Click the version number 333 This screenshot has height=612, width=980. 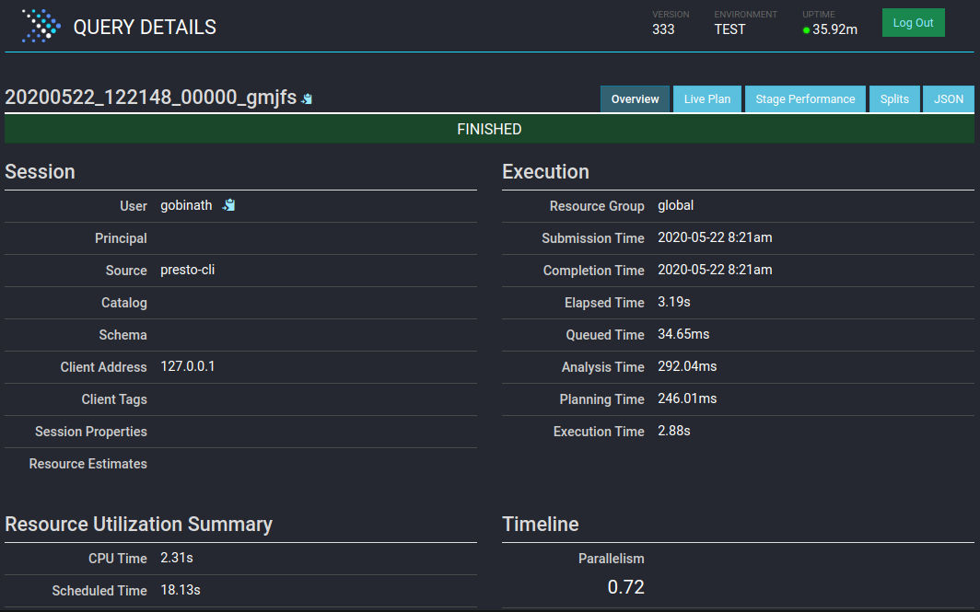click(663, 29)
